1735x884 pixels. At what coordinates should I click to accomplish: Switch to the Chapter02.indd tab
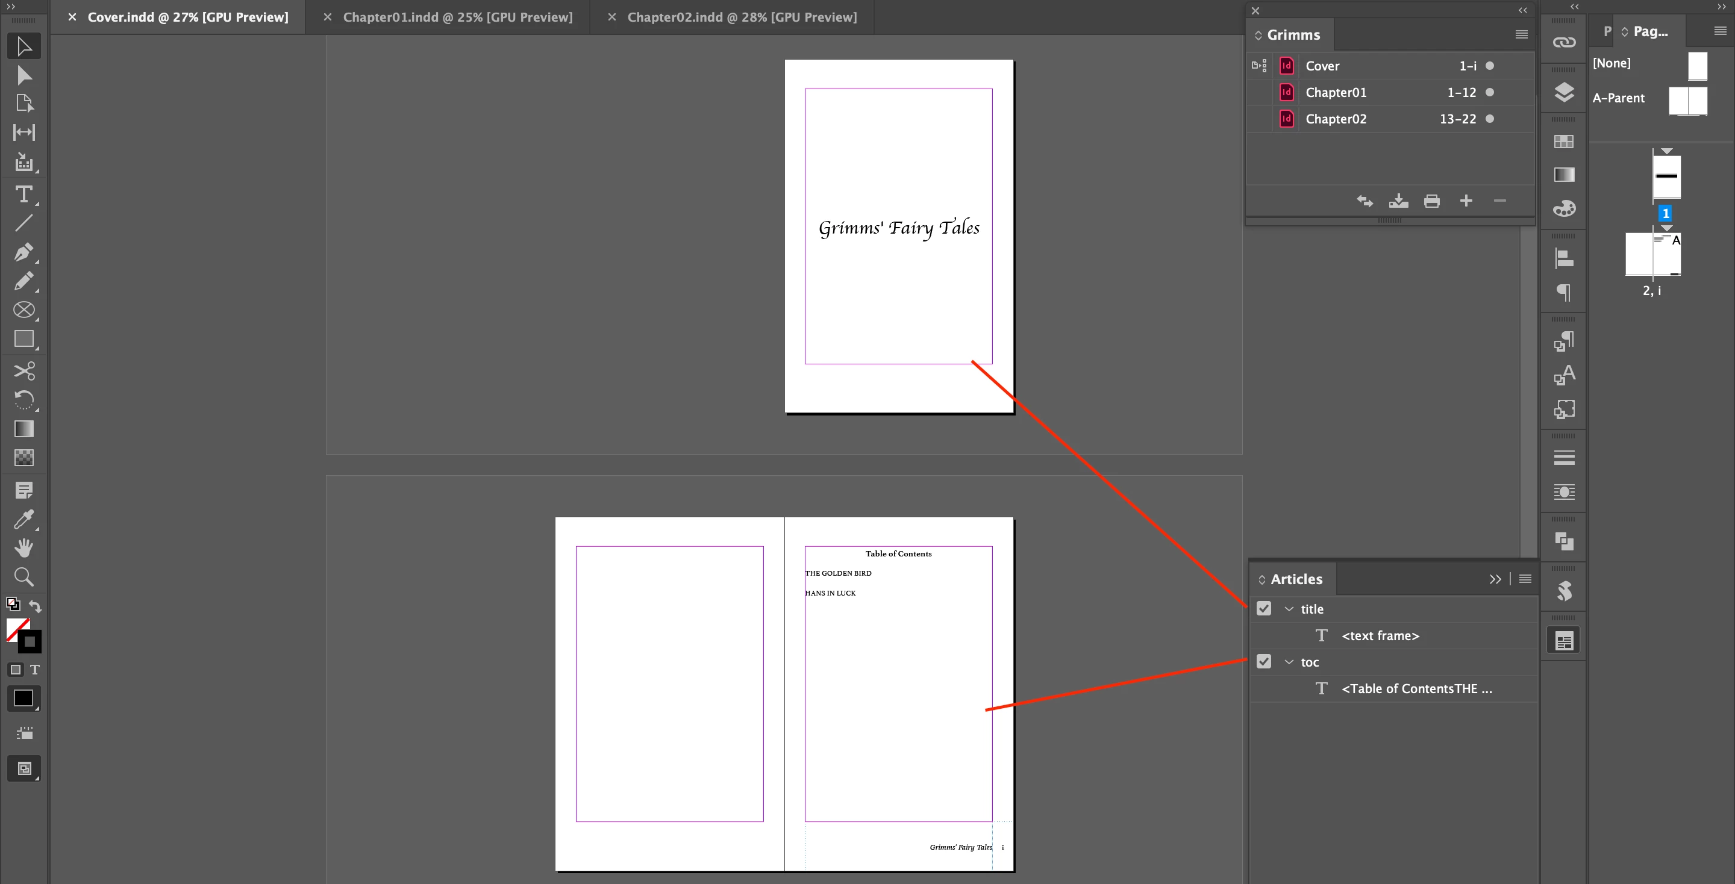(x=742, y=17)
